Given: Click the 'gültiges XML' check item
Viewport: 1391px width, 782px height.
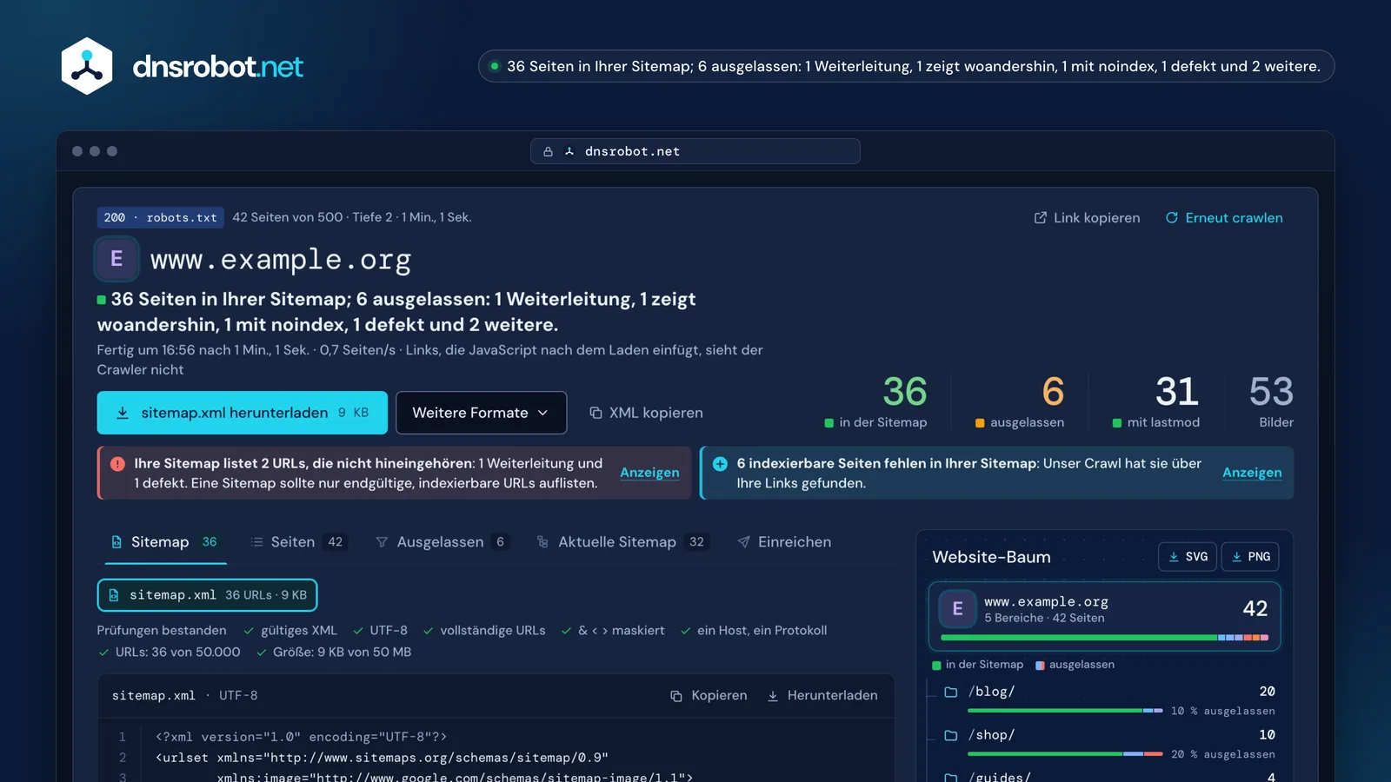Looking at the screenshot, I should point(290,631).
